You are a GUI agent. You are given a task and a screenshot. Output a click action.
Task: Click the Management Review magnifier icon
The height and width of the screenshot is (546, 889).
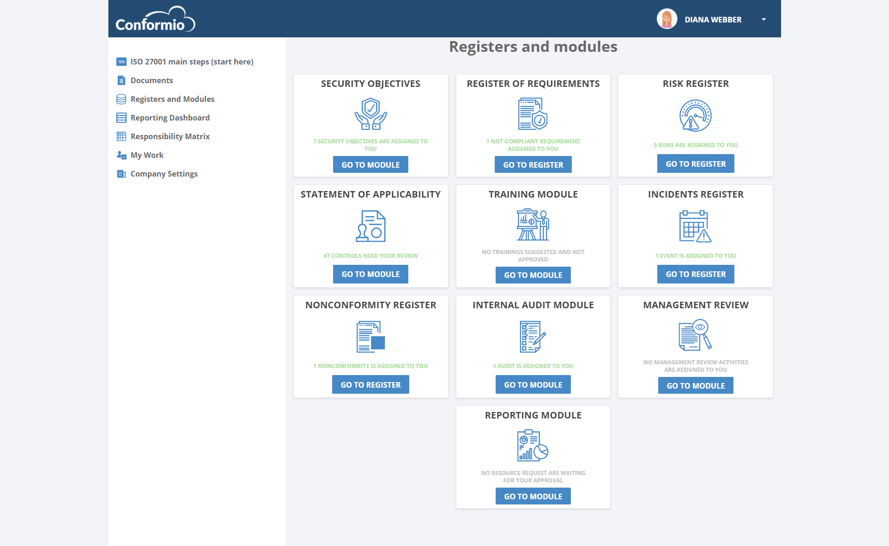pos(696,335)
